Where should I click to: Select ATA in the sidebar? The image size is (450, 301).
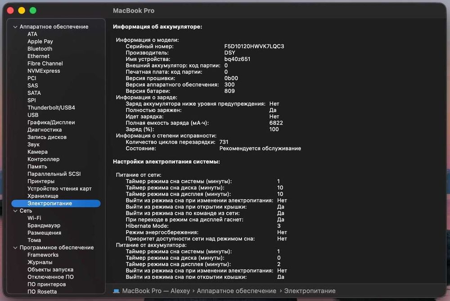(32, 34)
